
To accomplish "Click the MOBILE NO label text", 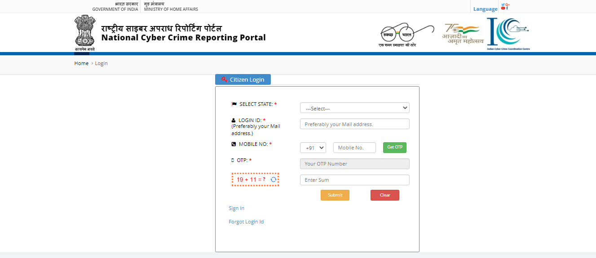I will click(253, 144).
